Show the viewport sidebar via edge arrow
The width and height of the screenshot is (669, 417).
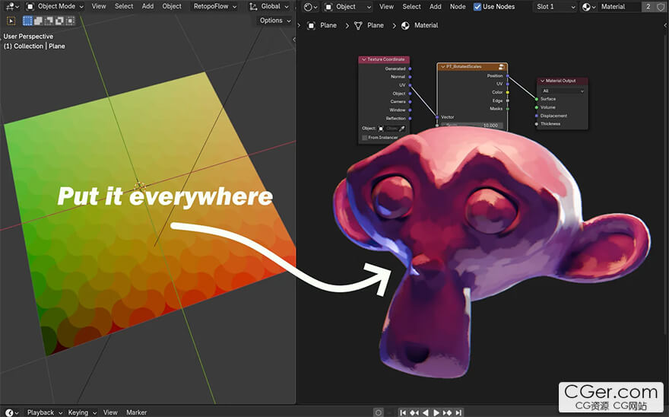point(294,40)
